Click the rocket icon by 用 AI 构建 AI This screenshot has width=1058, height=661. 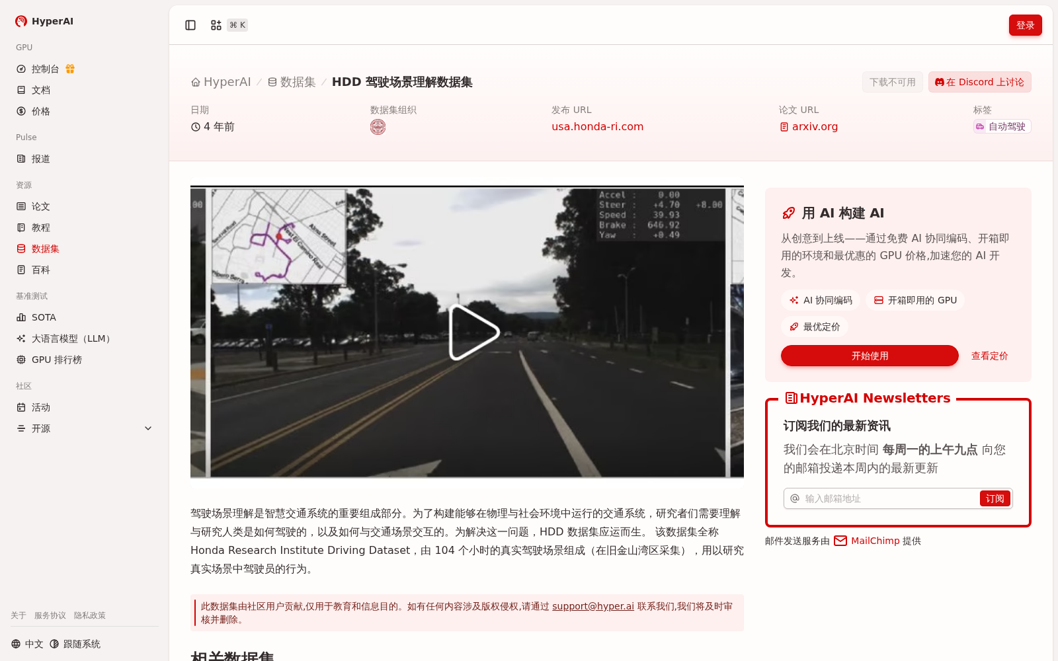click(788, 213)
